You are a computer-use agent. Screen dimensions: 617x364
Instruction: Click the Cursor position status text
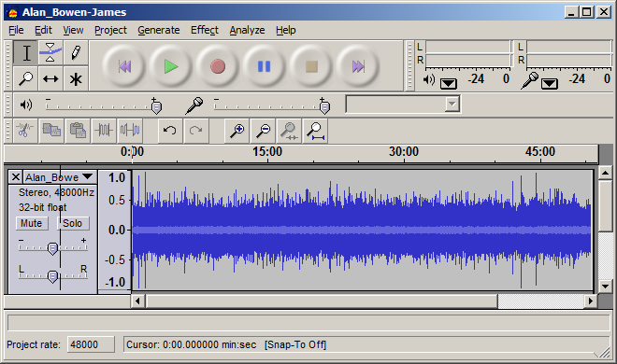click(192, 344)
